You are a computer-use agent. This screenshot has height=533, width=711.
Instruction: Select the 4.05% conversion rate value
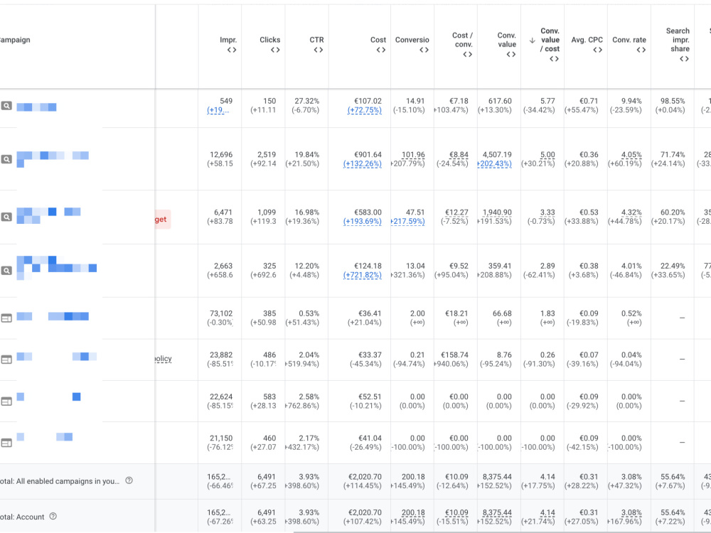[x=631, y=154]
